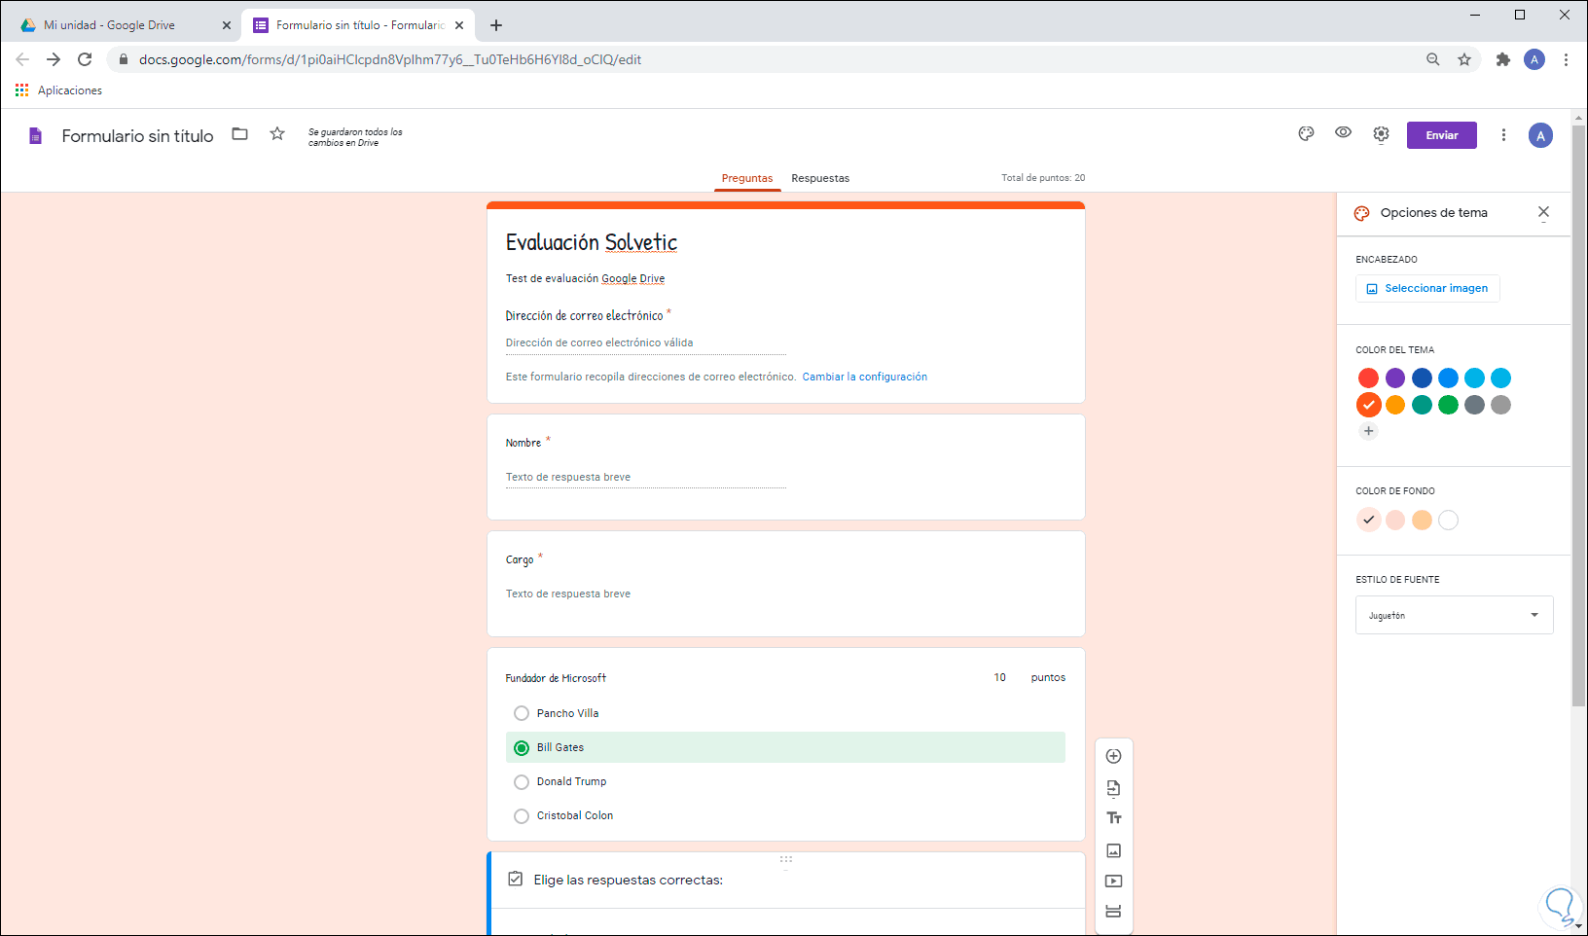Viewport: 1588px width, 936px height.
Task: Select the Bill Gates answer
Action: pos(522,748)
